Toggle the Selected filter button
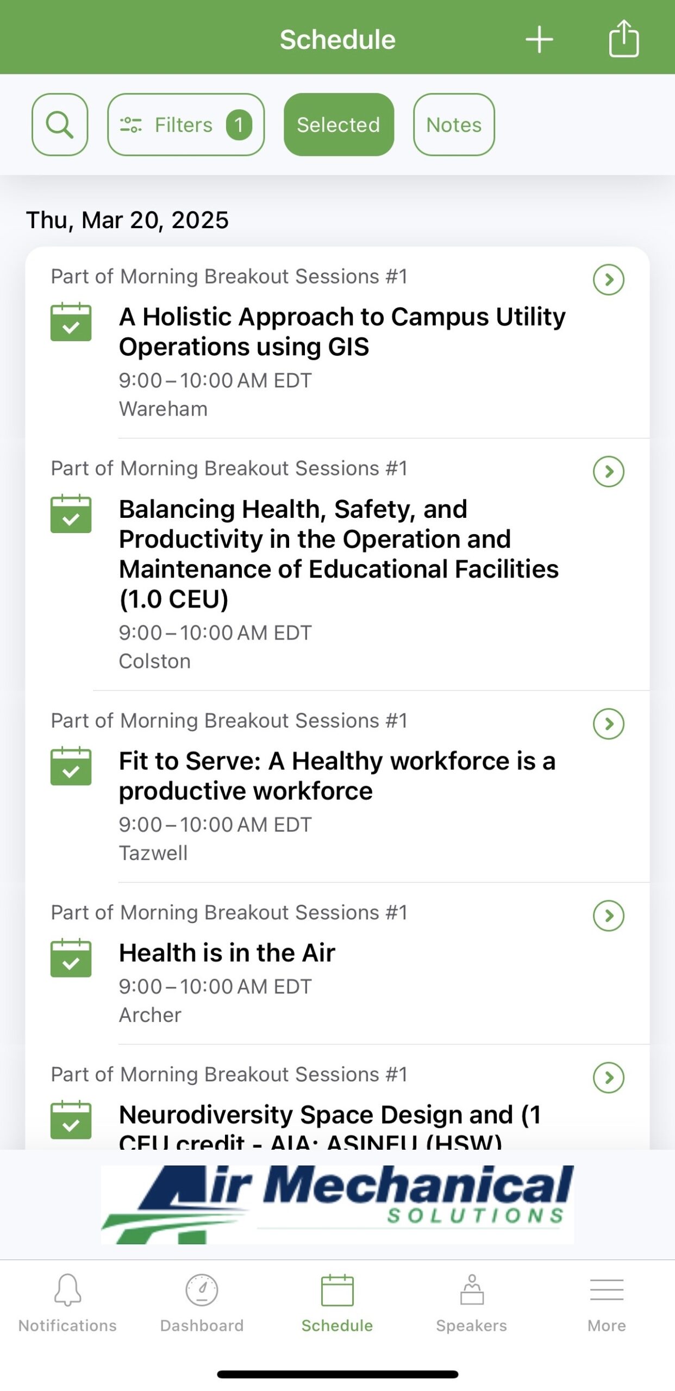 tap(339, 124)
